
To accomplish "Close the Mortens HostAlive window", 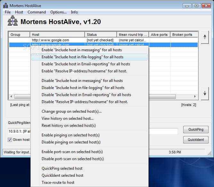I will click(x=206, y=6).
